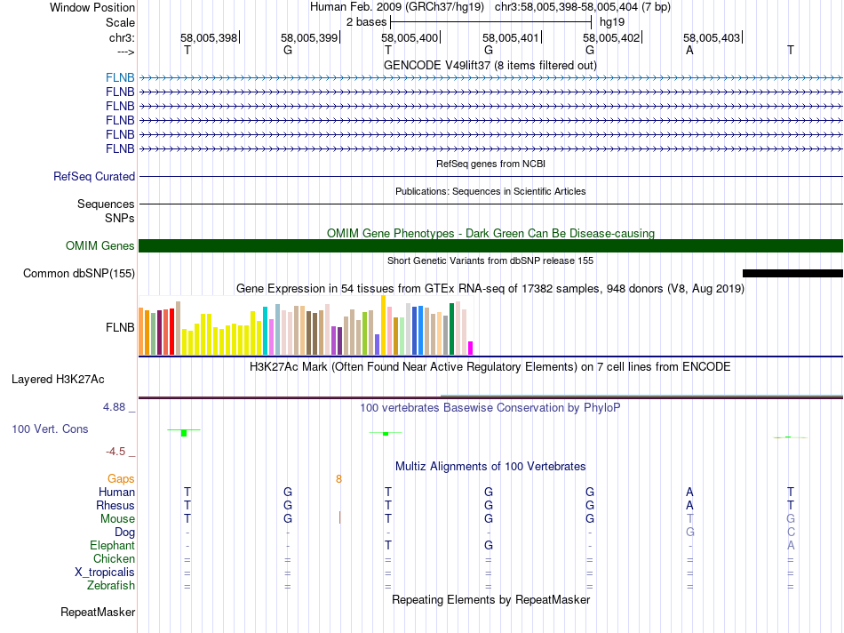
Task: Click the orange gap count '8'
Action: point(338,479)
